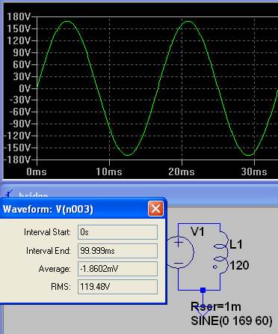The width and height of the screenshot is (278, 334).
Task: Click the 90V label on vertical axis
Action: 22,52
